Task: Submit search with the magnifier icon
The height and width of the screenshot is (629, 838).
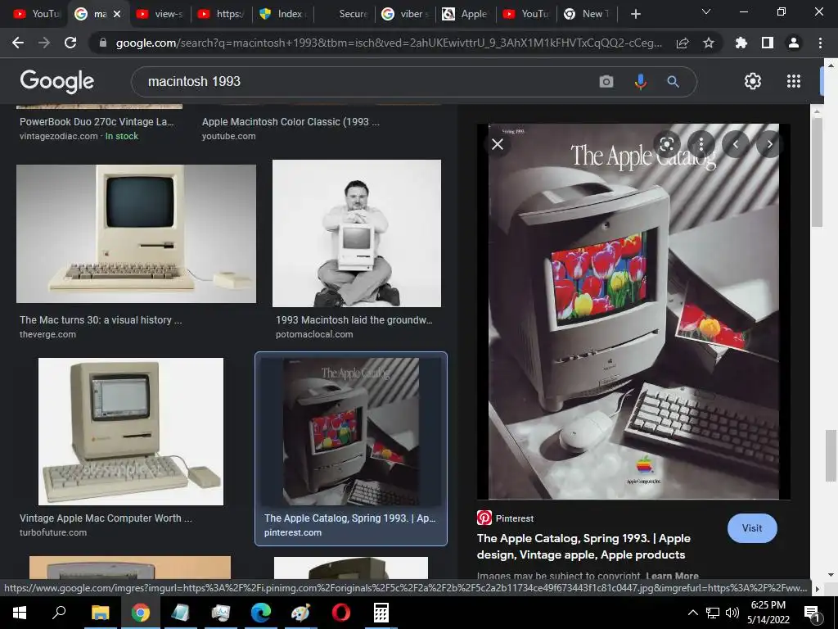Action: (673, 81)
